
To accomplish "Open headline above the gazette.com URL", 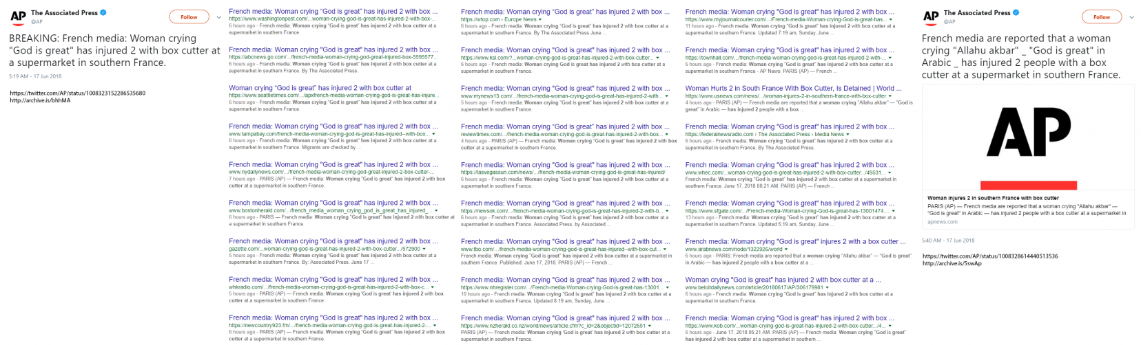I will (x=333, y=241).
